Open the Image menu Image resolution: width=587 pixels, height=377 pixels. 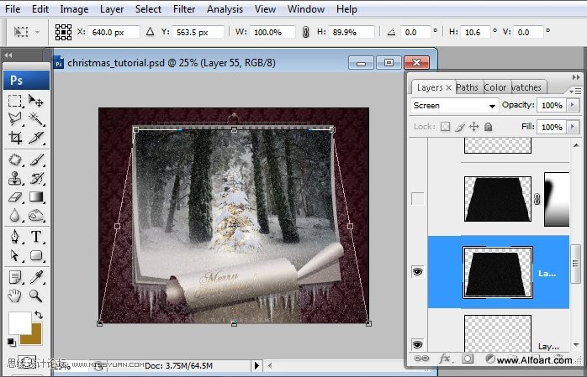(x=74, y=9)
